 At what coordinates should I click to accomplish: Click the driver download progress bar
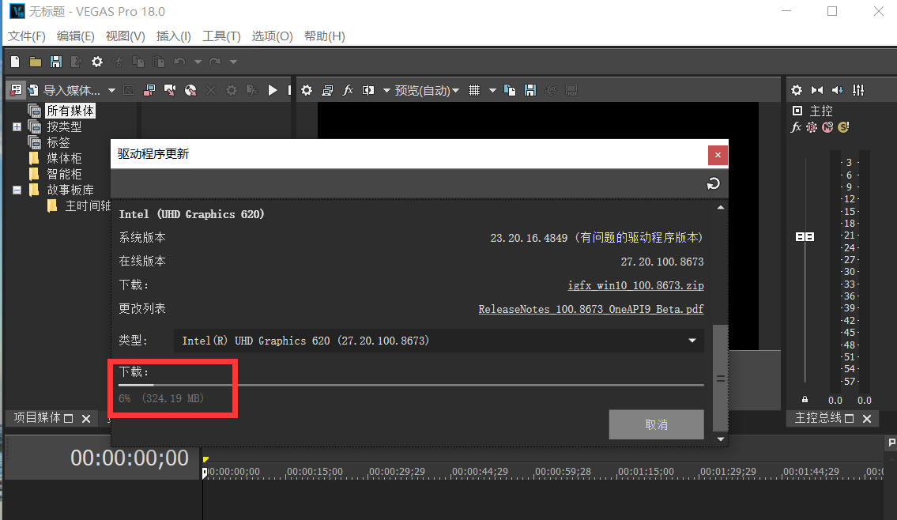tap(411, 385)
